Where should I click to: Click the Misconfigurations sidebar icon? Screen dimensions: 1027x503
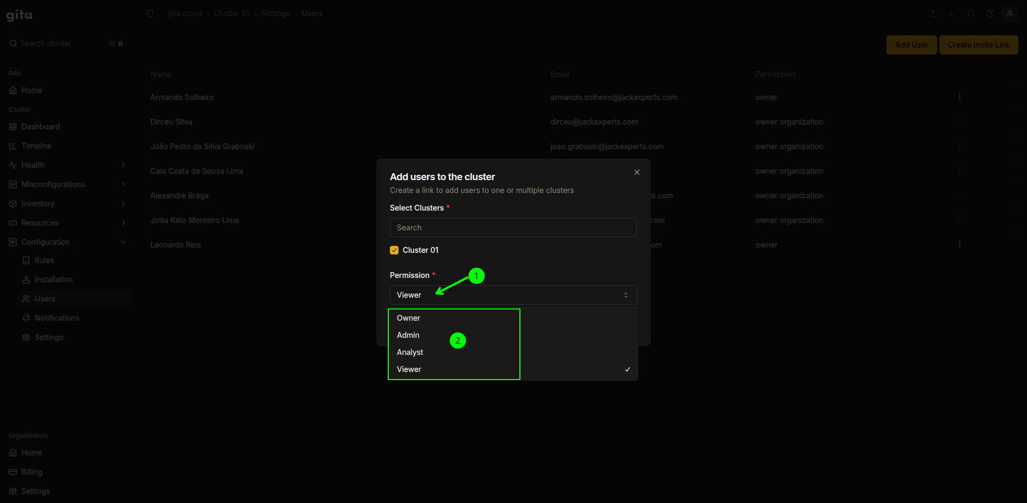13,184
